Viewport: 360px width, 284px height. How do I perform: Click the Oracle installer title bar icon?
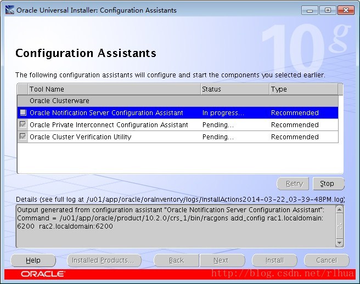coord(10,10)
